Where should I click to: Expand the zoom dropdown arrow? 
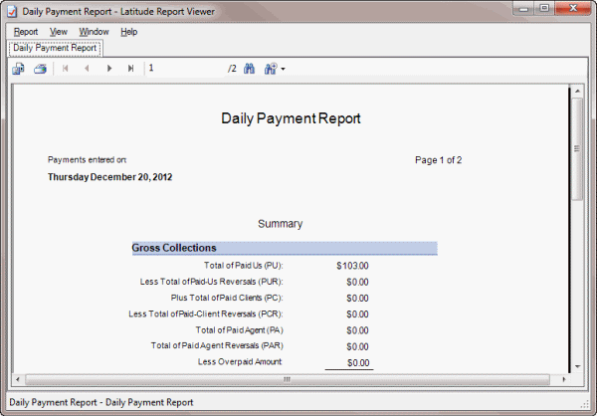[x=283, y=70]
